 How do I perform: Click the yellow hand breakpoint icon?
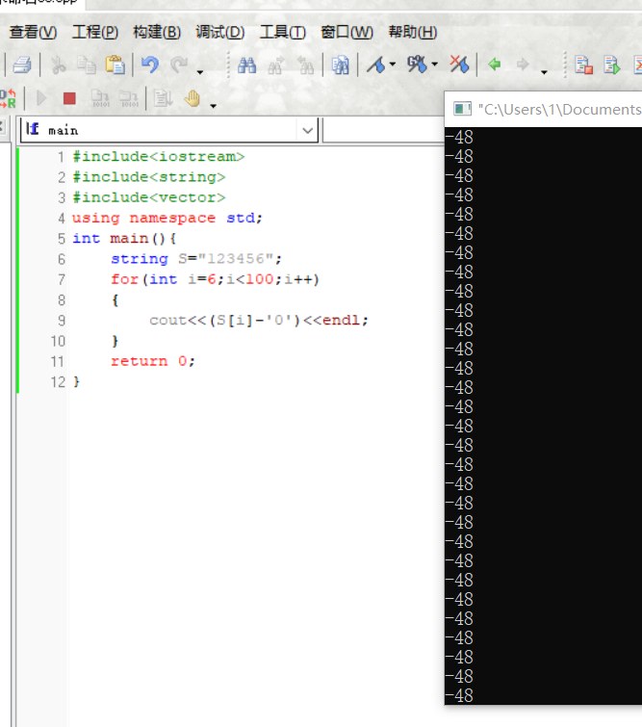(192, 98)
